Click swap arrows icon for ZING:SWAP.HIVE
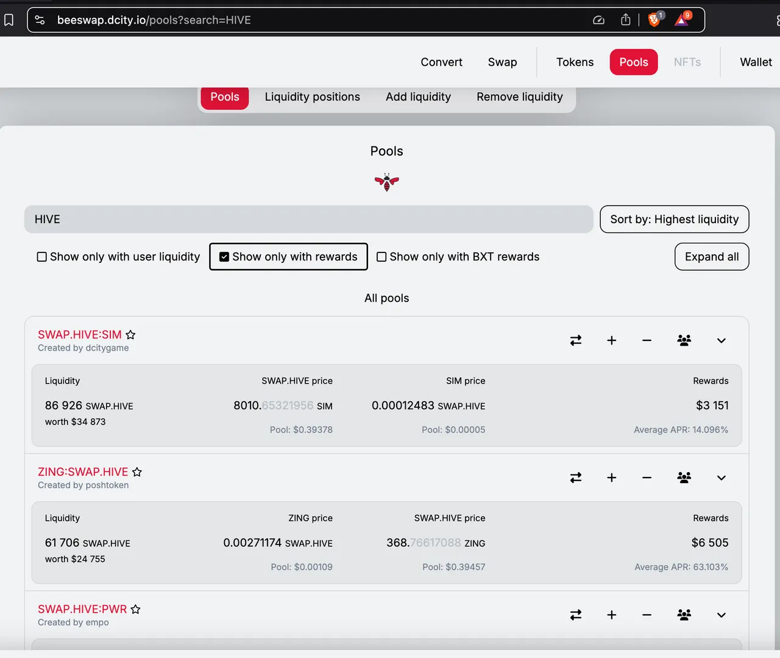The width and height of the screenshot is (780, 658). click(x=576, y=477)
